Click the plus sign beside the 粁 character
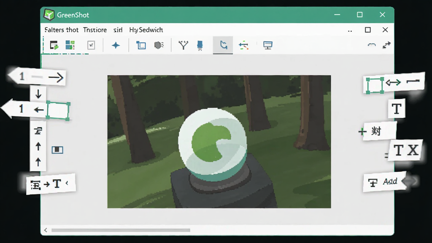Viewport: 432px width, 243px height. (x=362, y=132)
